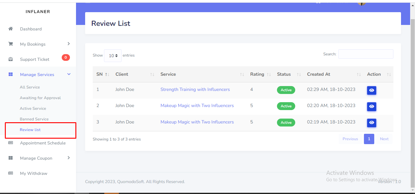Screen dimensions: 415x194
Task: Click the Manage Coupon grid icon
Action: (11, 158)
